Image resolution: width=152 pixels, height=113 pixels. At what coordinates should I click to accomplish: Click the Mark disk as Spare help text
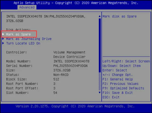click(x=120, y=16)
